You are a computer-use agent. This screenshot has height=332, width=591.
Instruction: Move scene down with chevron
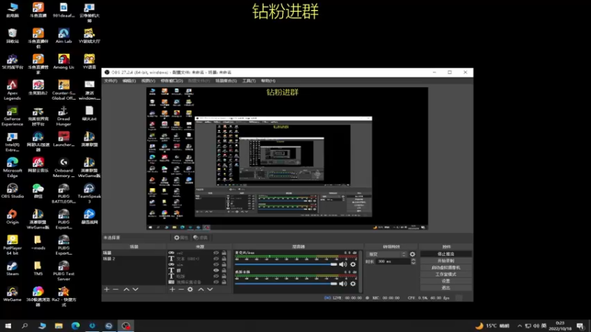[x=135, y=289]
